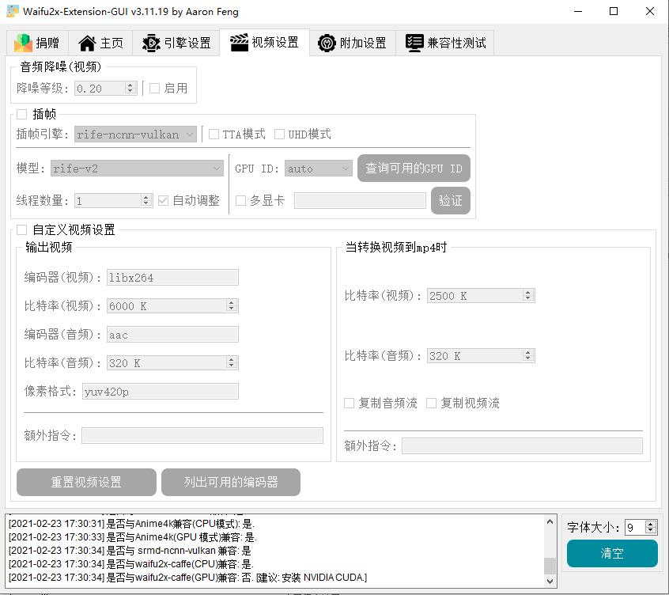The image size is (669, 595).
Task: Go to the 兼容性测试 tab
Action: tap(445, 43)
